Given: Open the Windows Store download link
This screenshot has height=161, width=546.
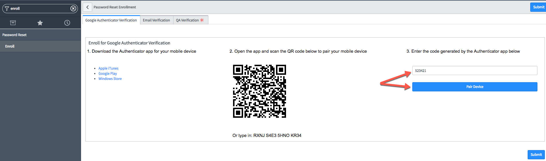Looking at the screenshot, I should coord(110,79).
